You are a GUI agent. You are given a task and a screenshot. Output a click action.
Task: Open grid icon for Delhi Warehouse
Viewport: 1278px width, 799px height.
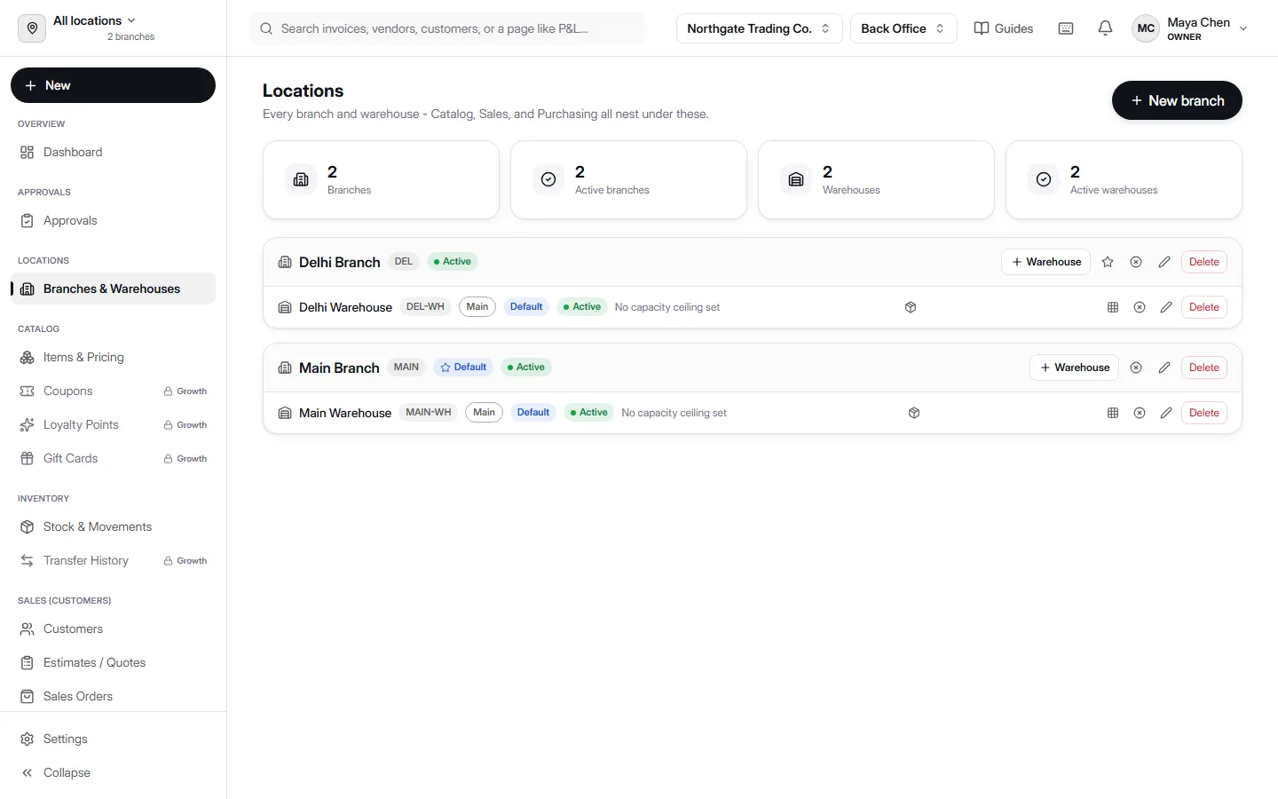(x=1113, y=307)
